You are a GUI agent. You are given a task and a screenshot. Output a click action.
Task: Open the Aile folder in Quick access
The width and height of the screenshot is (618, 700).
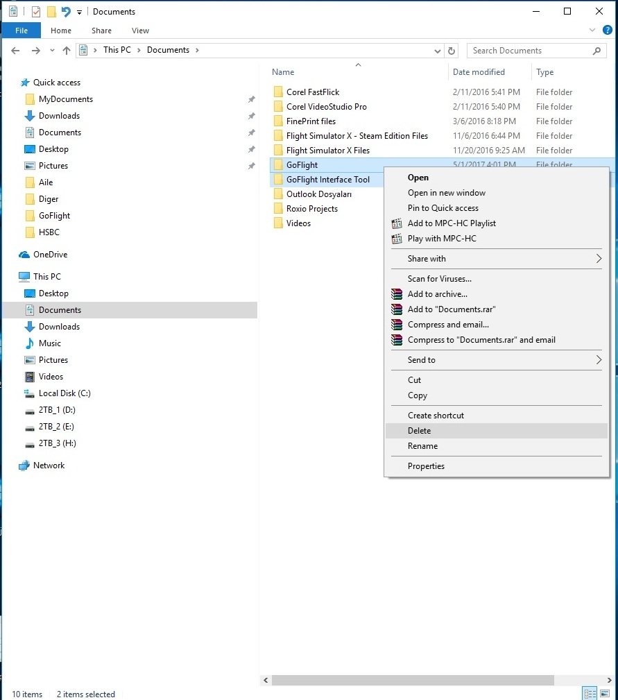(46, 182)
